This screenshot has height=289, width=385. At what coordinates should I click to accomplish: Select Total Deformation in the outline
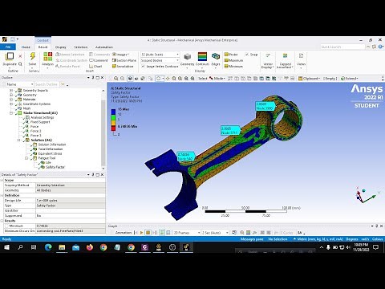51,149
